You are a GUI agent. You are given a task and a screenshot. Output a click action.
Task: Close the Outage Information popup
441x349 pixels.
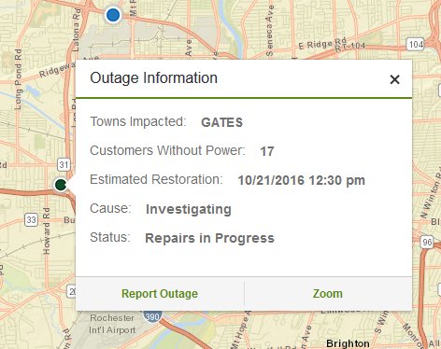pyautogui.click(x=394, y=79)
